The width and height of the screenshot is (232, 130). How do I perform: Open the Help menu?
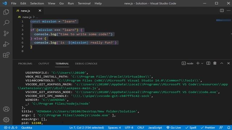pos(98,3)
